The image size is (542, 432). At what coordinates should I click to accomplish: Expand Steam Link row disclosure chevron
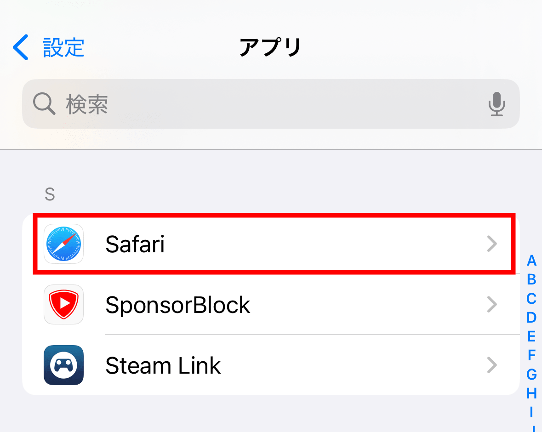click(492, 365)
